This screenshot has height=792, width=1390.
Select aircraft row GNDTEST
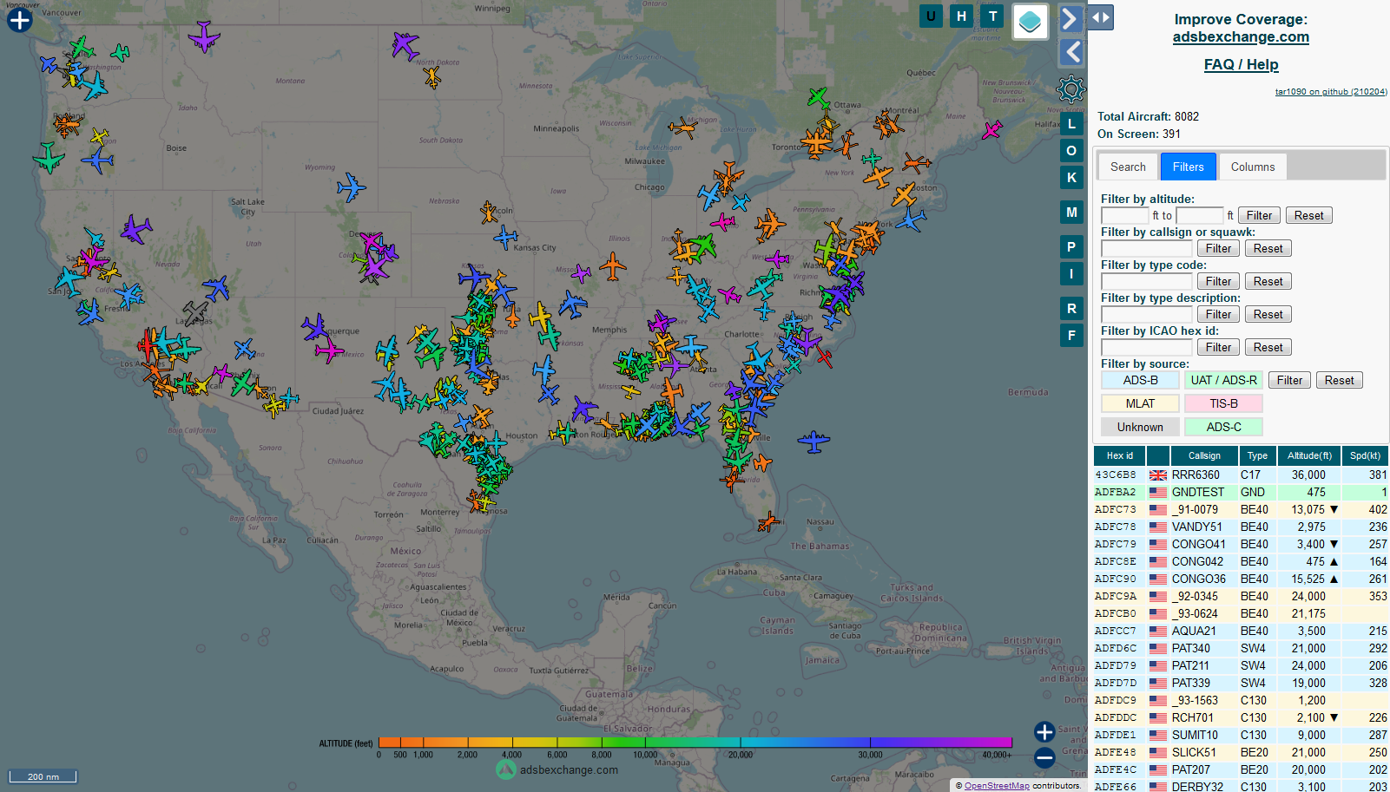click(1241, 492)
